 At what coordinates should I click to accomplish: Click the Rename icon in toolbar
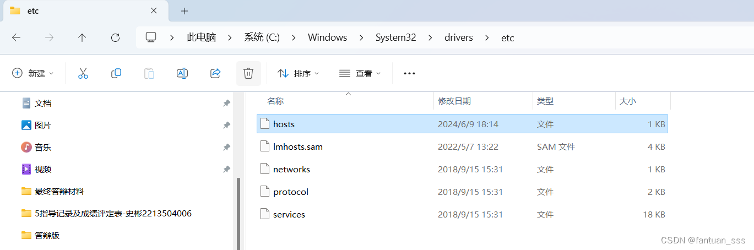click(182, 73)
